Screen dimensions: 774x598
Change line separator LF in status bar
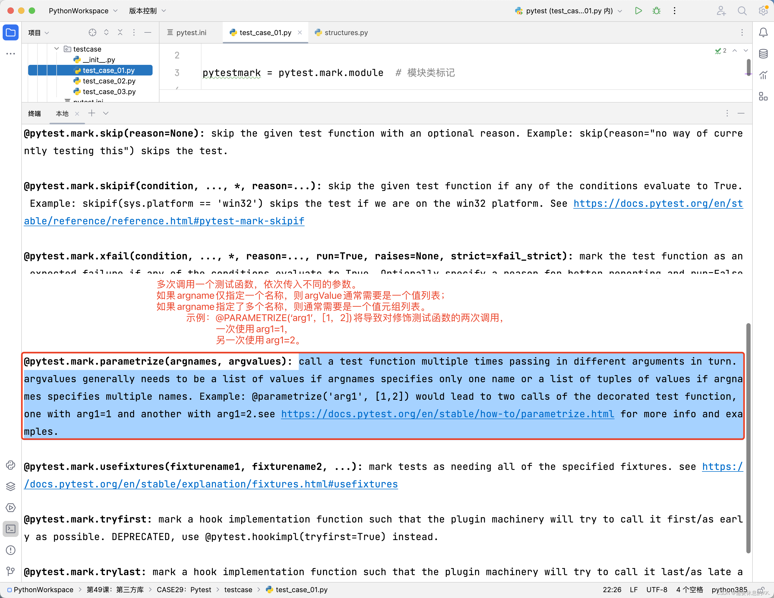[634, 589]
